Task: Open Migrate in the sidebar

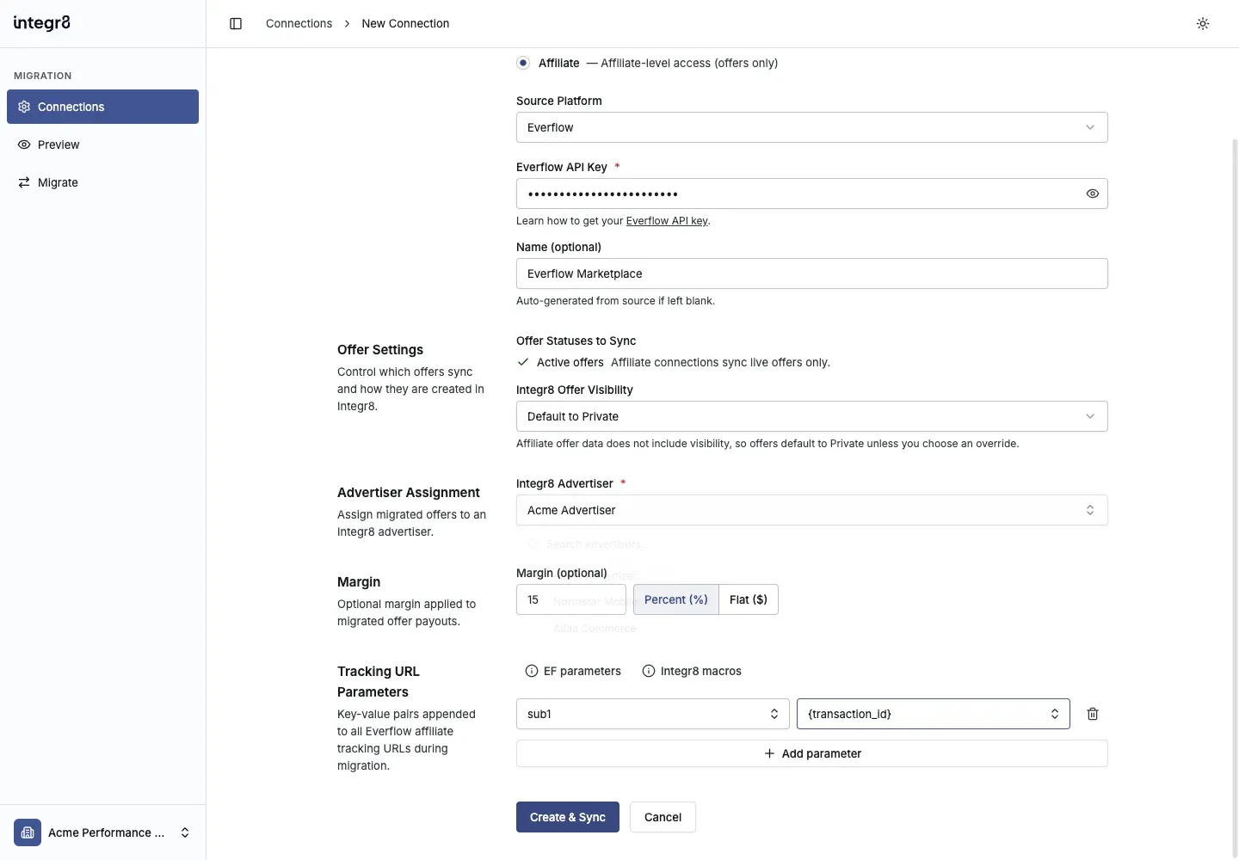Action: point(103,182)
